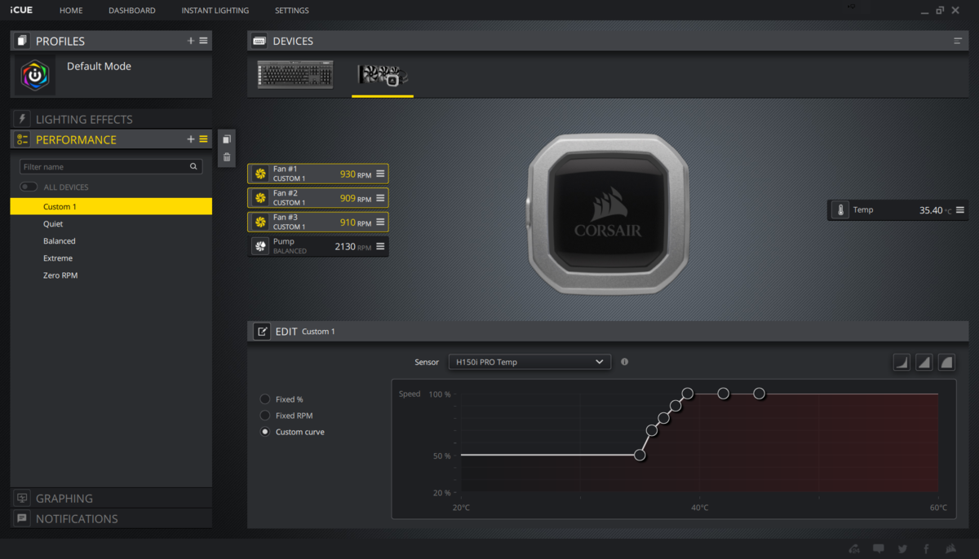
Task: Select the Fixed RPM radio option
Action: tap(265, 416)
